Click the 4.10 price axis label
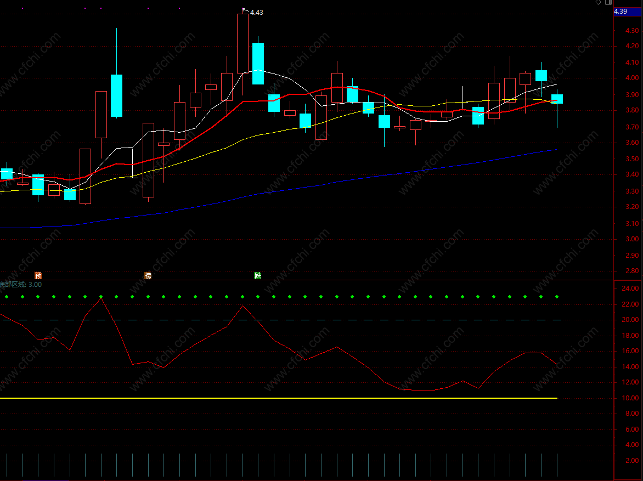Screen dimensions: 643x481 click(632, 63)
